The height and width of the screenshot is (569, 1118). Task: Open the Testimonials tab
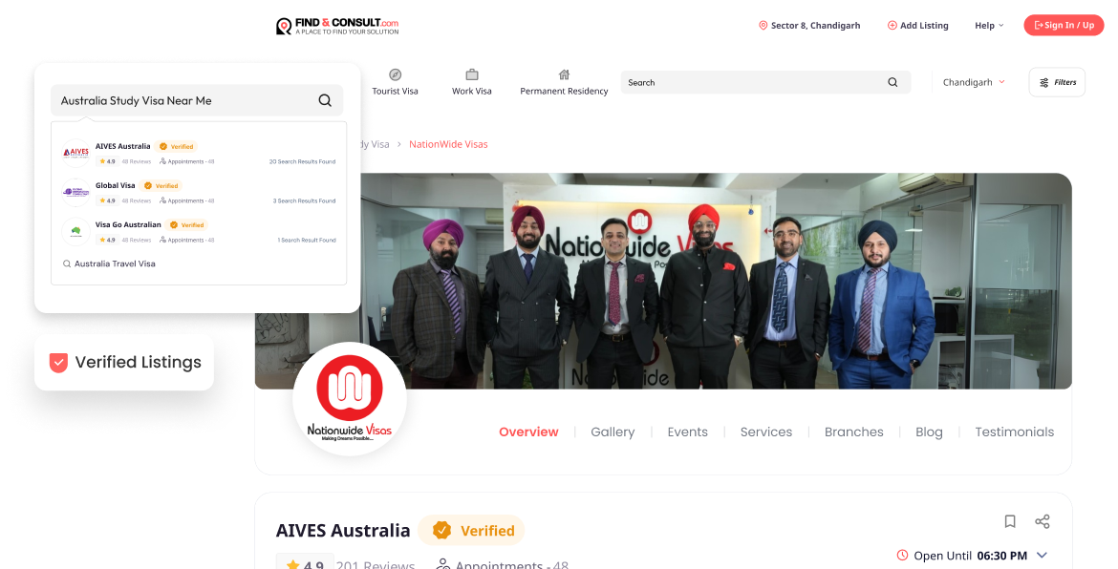coord(1014,432)
